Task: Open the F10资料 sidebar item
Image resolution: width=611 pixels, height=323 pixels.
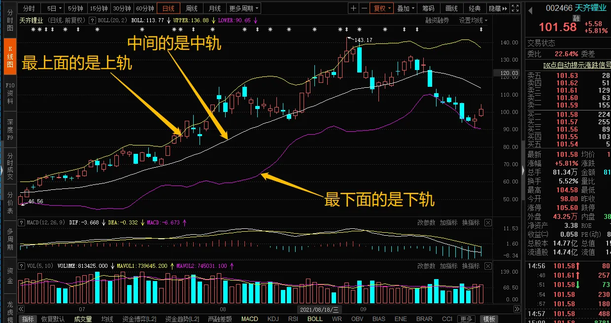Action: (x=10, y=93)
